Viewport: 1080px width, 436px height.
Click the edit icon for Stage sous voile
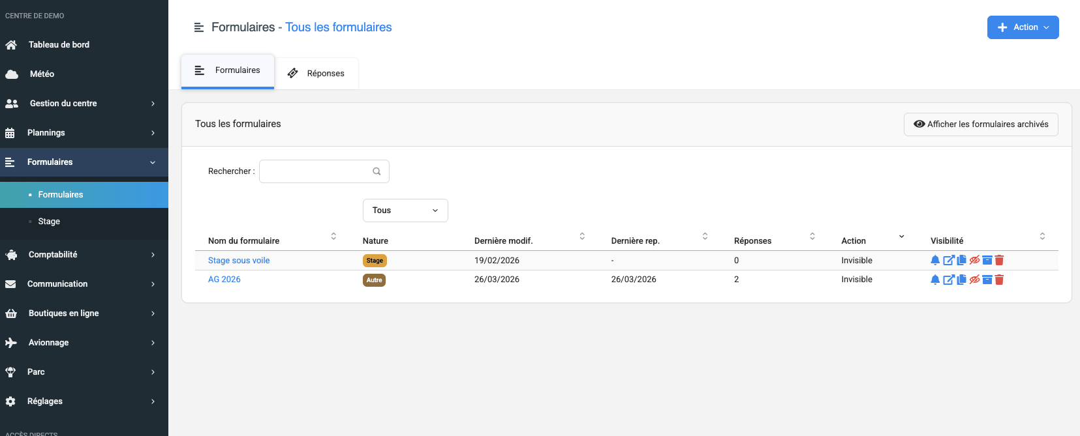click(949, 260)
